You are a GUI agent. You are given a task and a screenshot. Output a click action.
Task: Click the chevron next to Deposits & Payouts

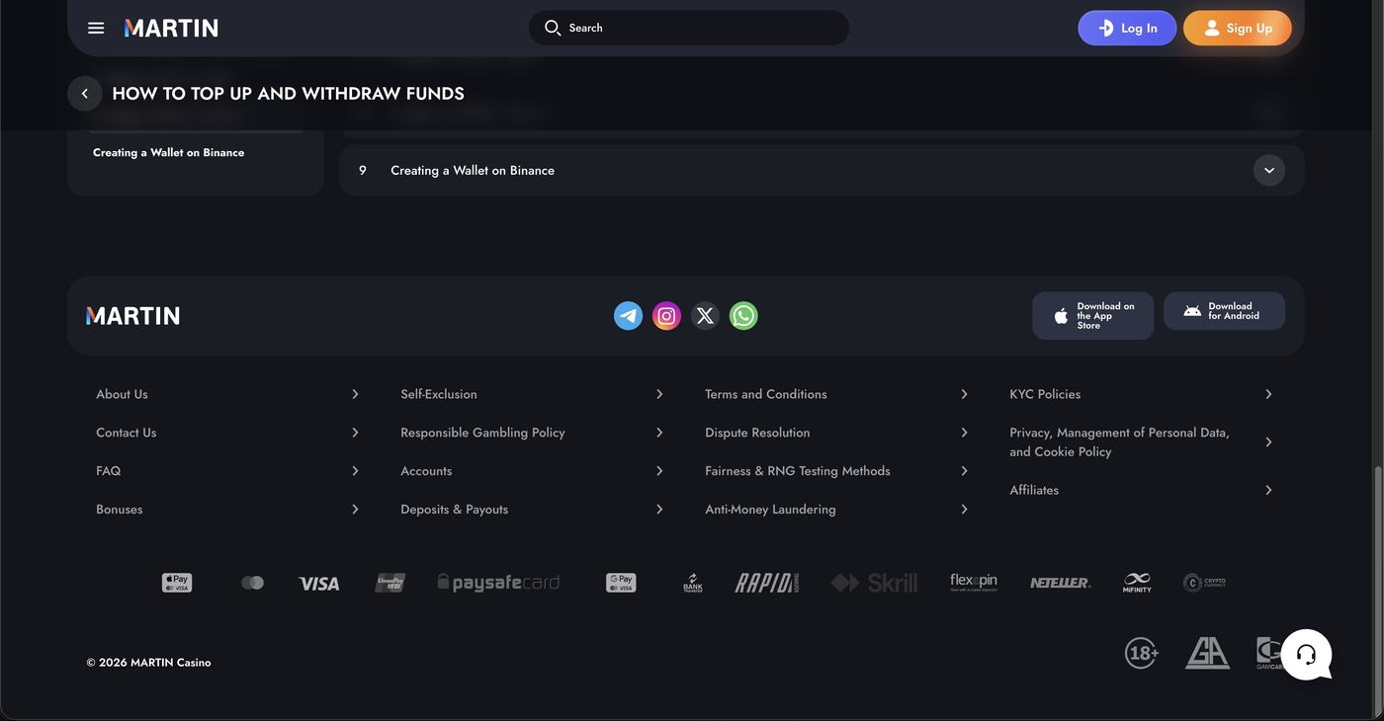pyautogui.click(x=659, y=510)
